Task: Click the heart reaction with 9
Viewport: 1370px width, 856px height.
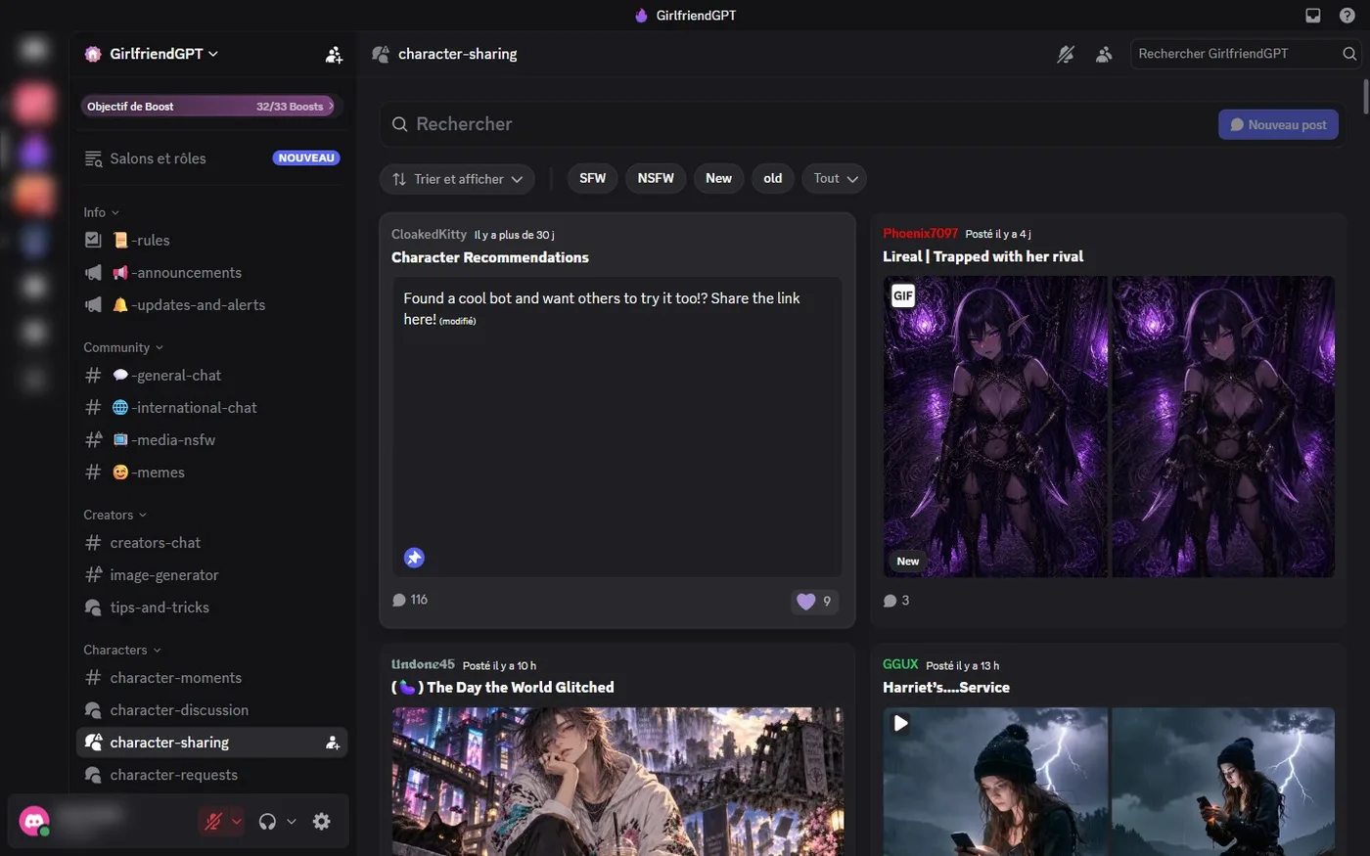Action: [x=814, y=602]
